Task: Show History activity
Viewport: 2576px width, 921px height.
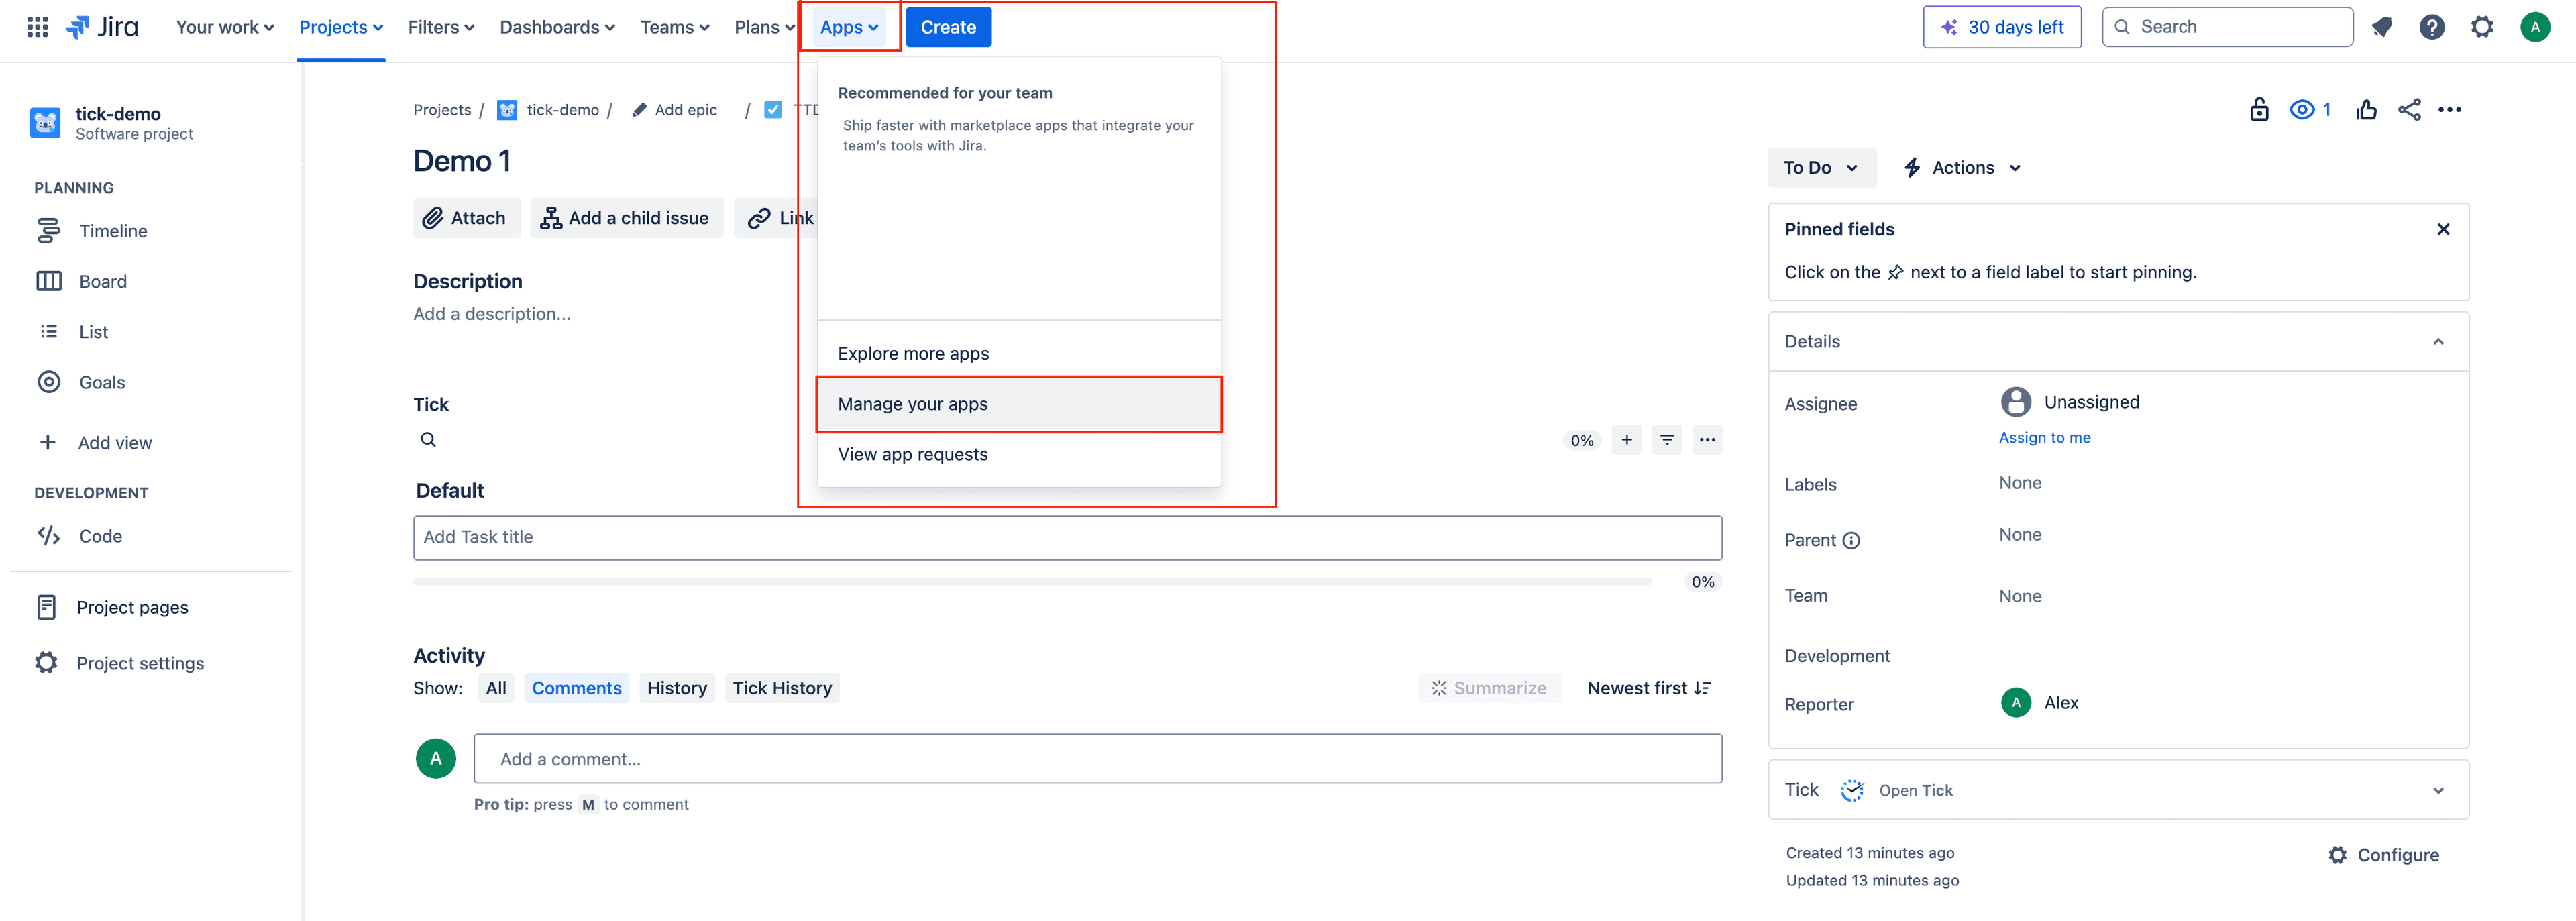Action: [x=677, y=688]
